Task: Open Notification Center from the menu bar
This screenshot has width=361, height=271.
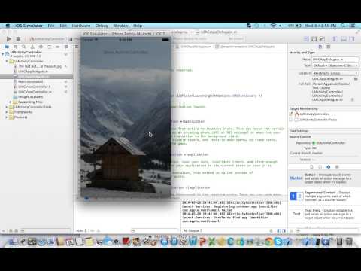Action: tap(352, 26)
